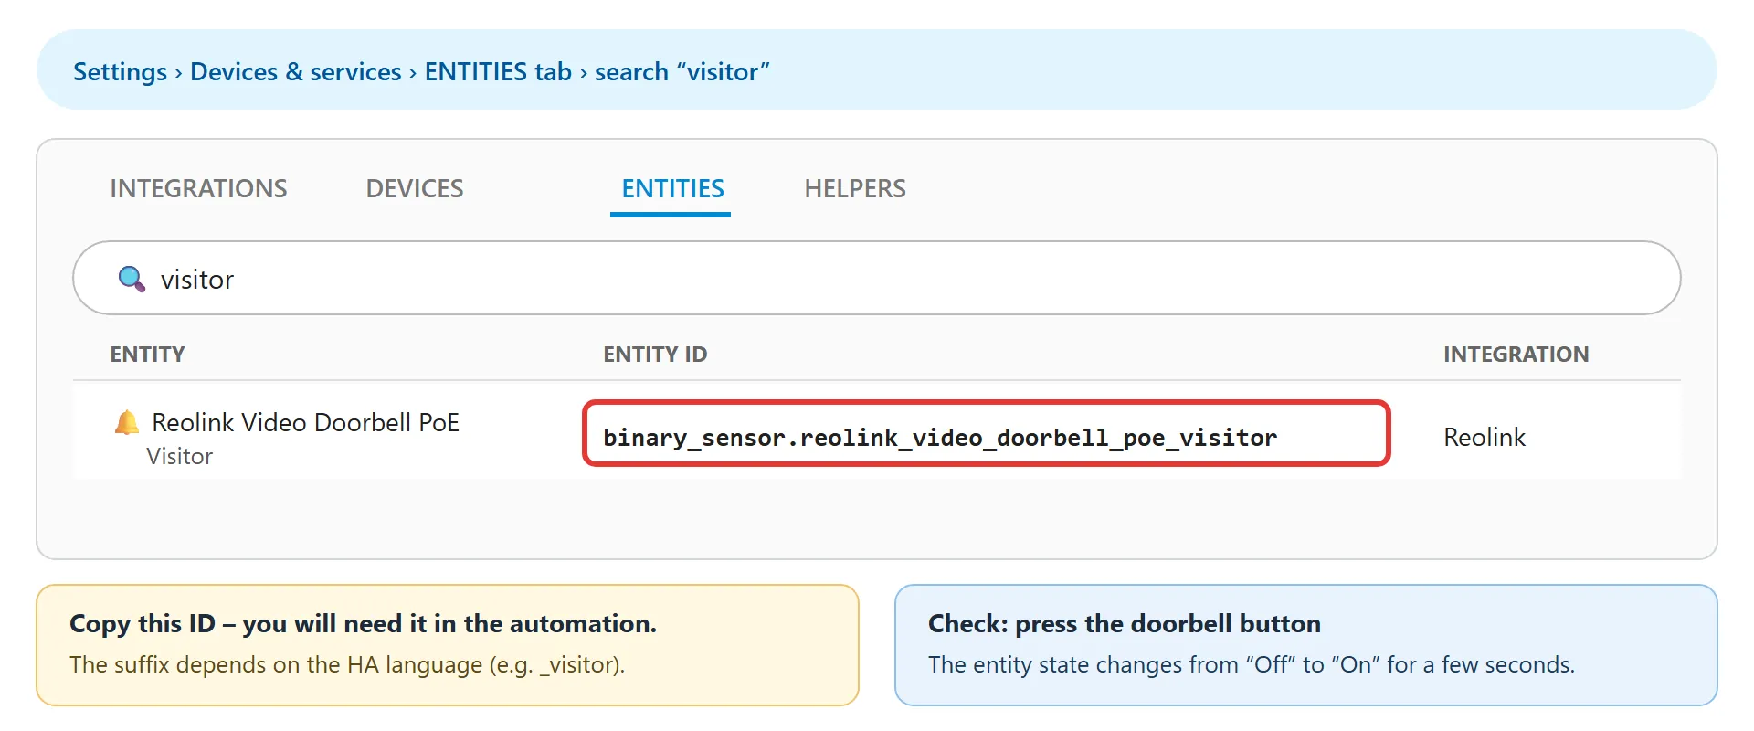Click the note about the HA language suffix
Image resolution: width=1754 pixels, height=731 pixels.
click(x=347, y=664)
